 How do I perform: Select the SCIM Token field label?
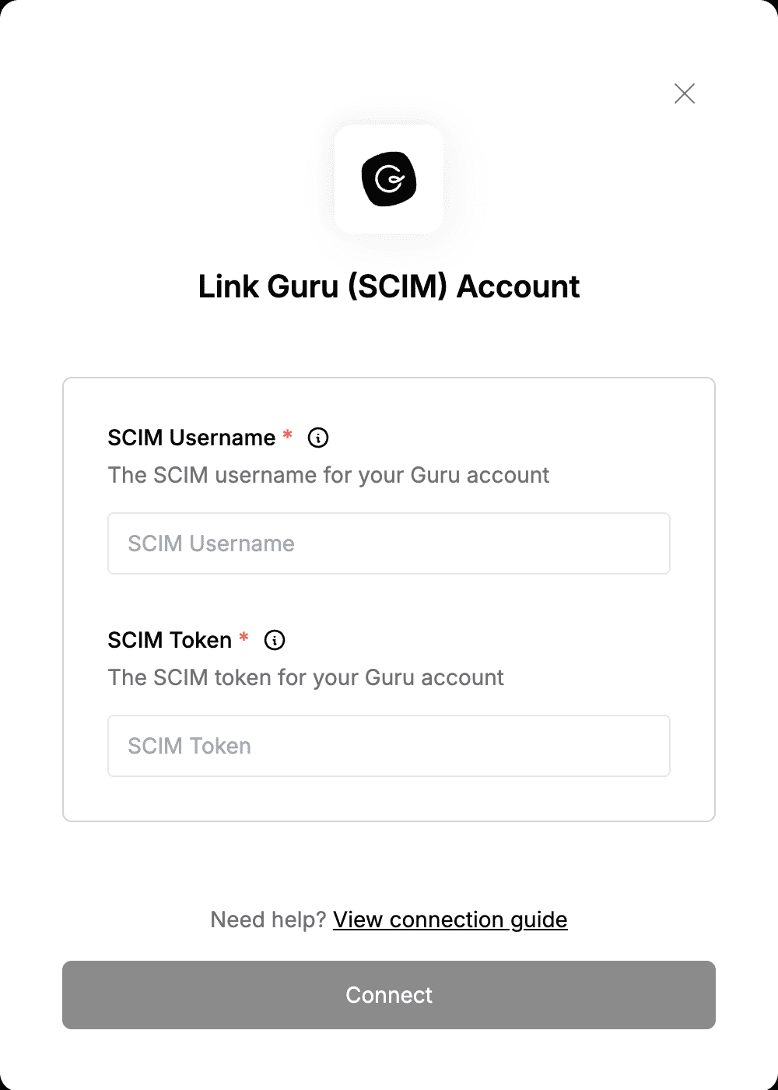coord(170,640)
